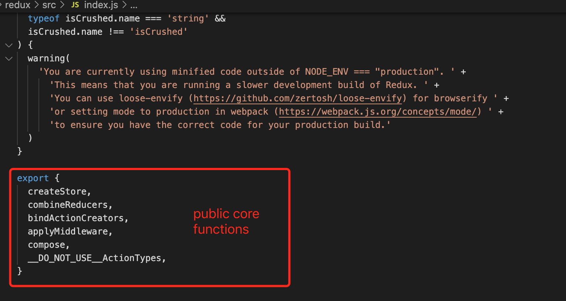
Task: Click isCrushed.name before the !== operator
Action: point(65,32)
